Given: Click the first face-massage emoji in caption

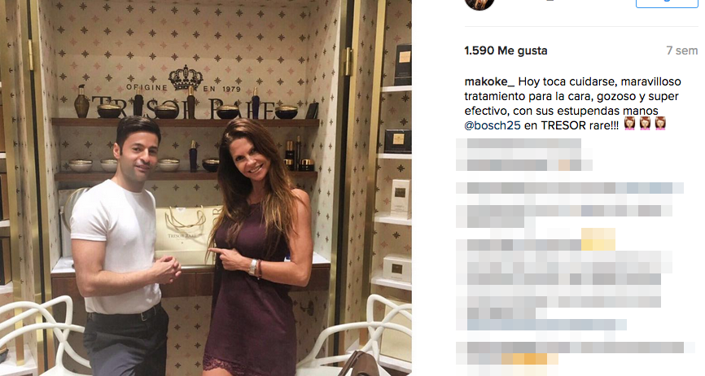Looking at the screenshot, I should pyautogui.click(x=629, y=124).
